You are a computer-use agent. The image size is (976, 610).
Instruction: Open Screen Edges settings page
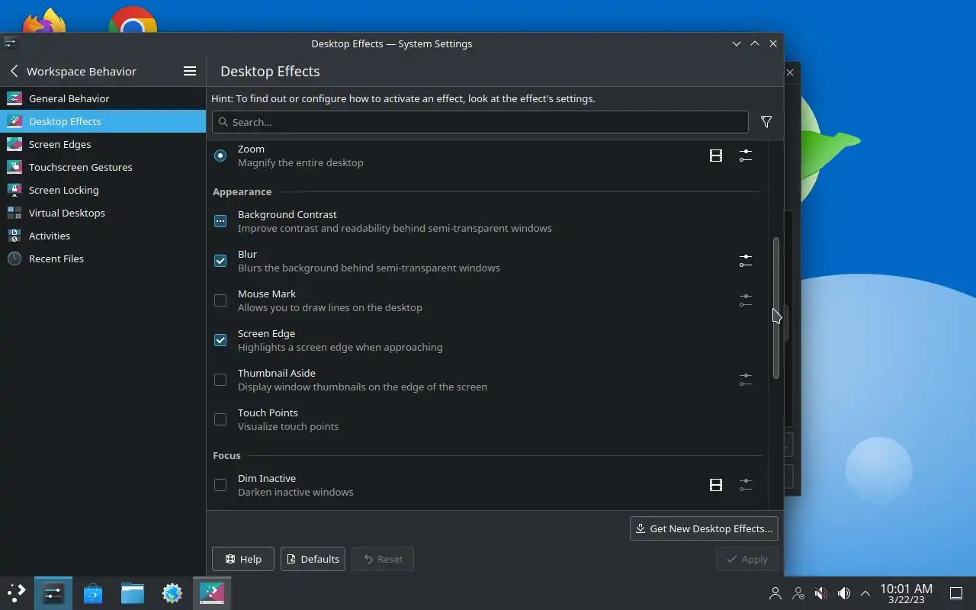(103, 144)
